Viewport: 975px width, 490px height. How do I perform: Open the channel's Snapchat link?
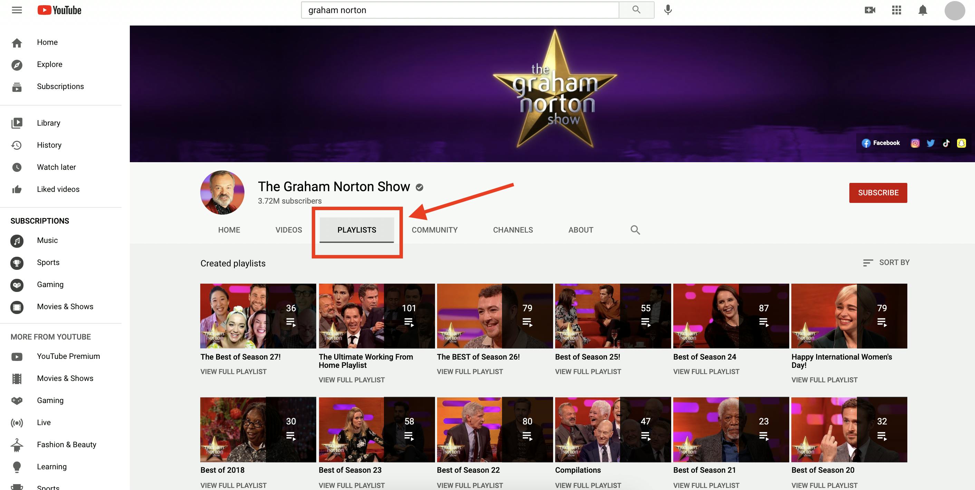tap(962, 143)
